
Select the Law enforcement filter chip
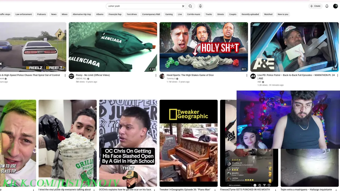24,14
